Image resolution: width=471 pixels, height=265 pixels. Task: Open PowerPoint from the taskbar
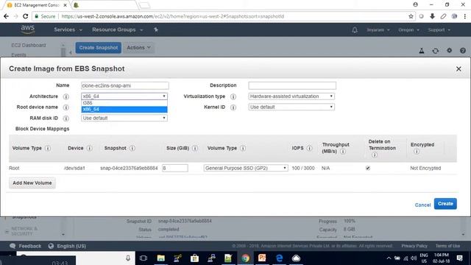click(x=262, y=258)
